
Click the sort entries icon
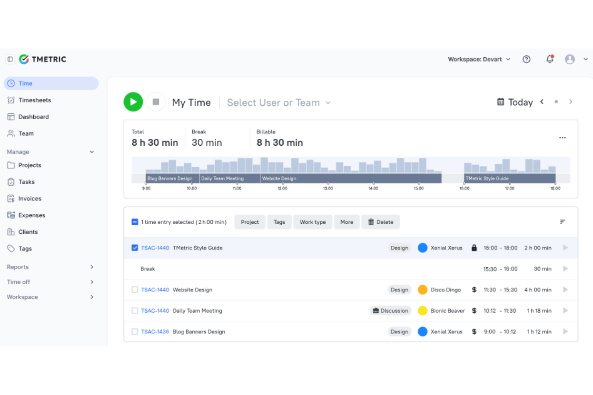coord(563,222)
